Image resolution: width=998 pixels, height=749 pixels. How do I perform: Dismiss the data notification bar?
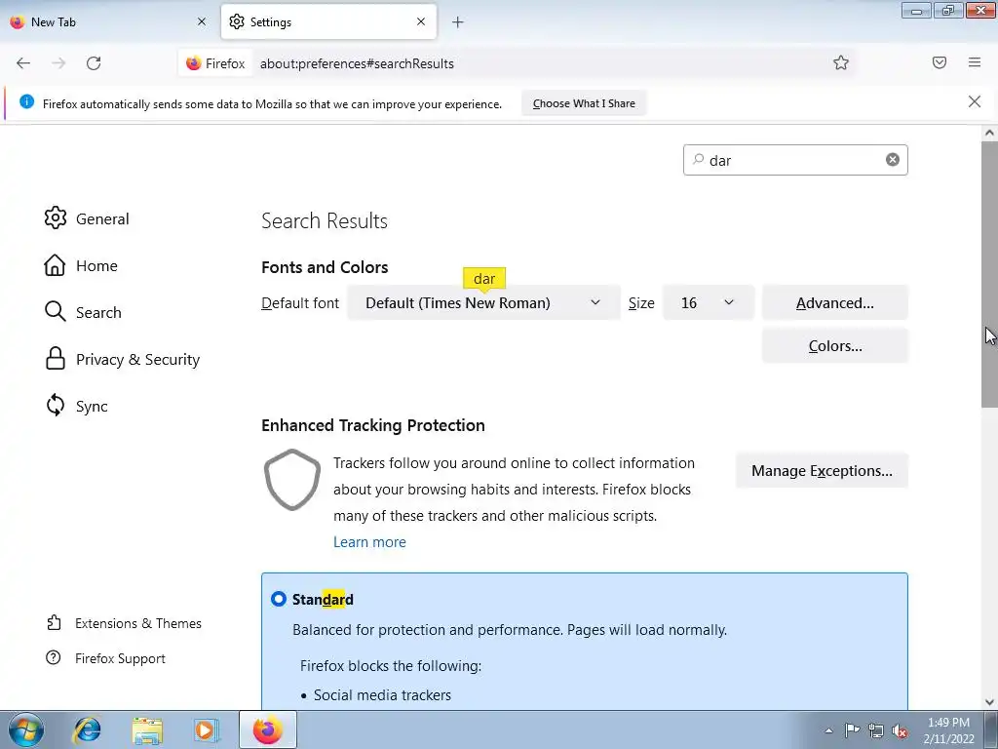(975, 101)
